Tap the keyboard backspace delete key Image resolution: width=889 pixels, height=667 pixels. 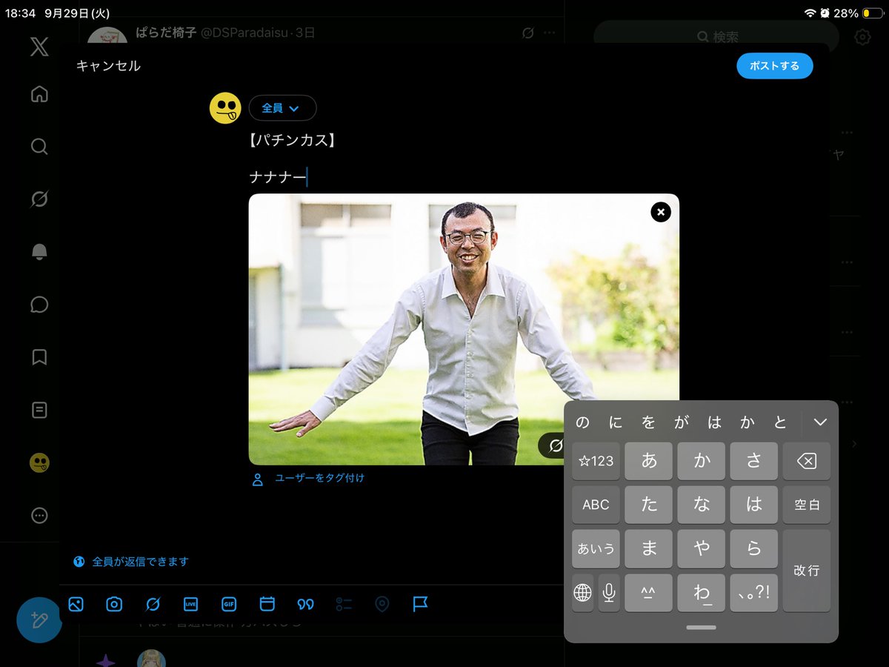tap(807, 461)
